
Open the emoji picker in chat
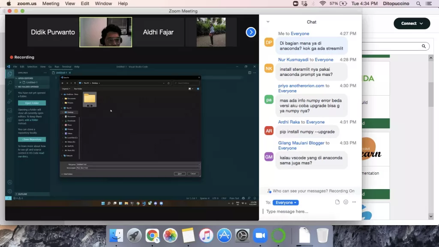[x=346, y=202]
